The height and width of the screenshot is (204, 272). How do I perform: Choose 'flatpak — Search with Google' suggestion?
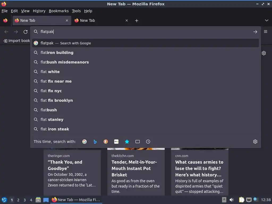click(x=145, y=43)
